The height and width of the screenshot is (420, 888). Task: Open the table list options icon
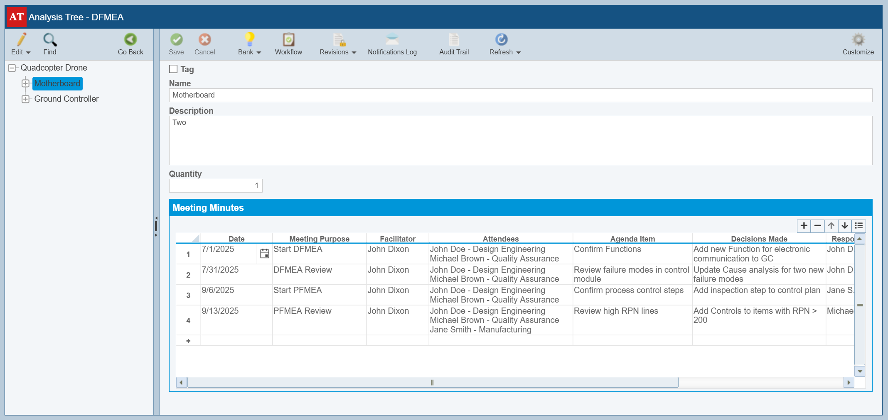tap(859, 226)
